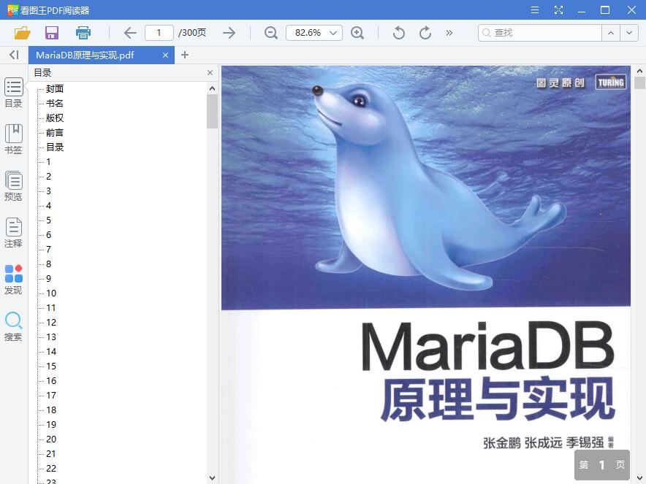
Task: Open 预览 thumbnails panel
Action: (x=14, y=186)
